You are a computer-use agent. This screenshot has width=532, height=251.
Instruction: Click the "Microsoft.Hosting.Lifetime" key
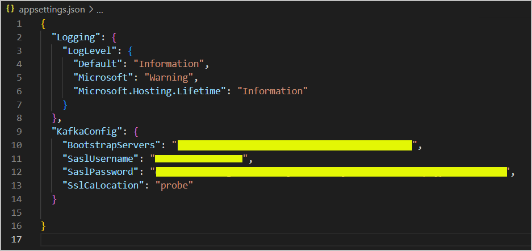[150, 91]
